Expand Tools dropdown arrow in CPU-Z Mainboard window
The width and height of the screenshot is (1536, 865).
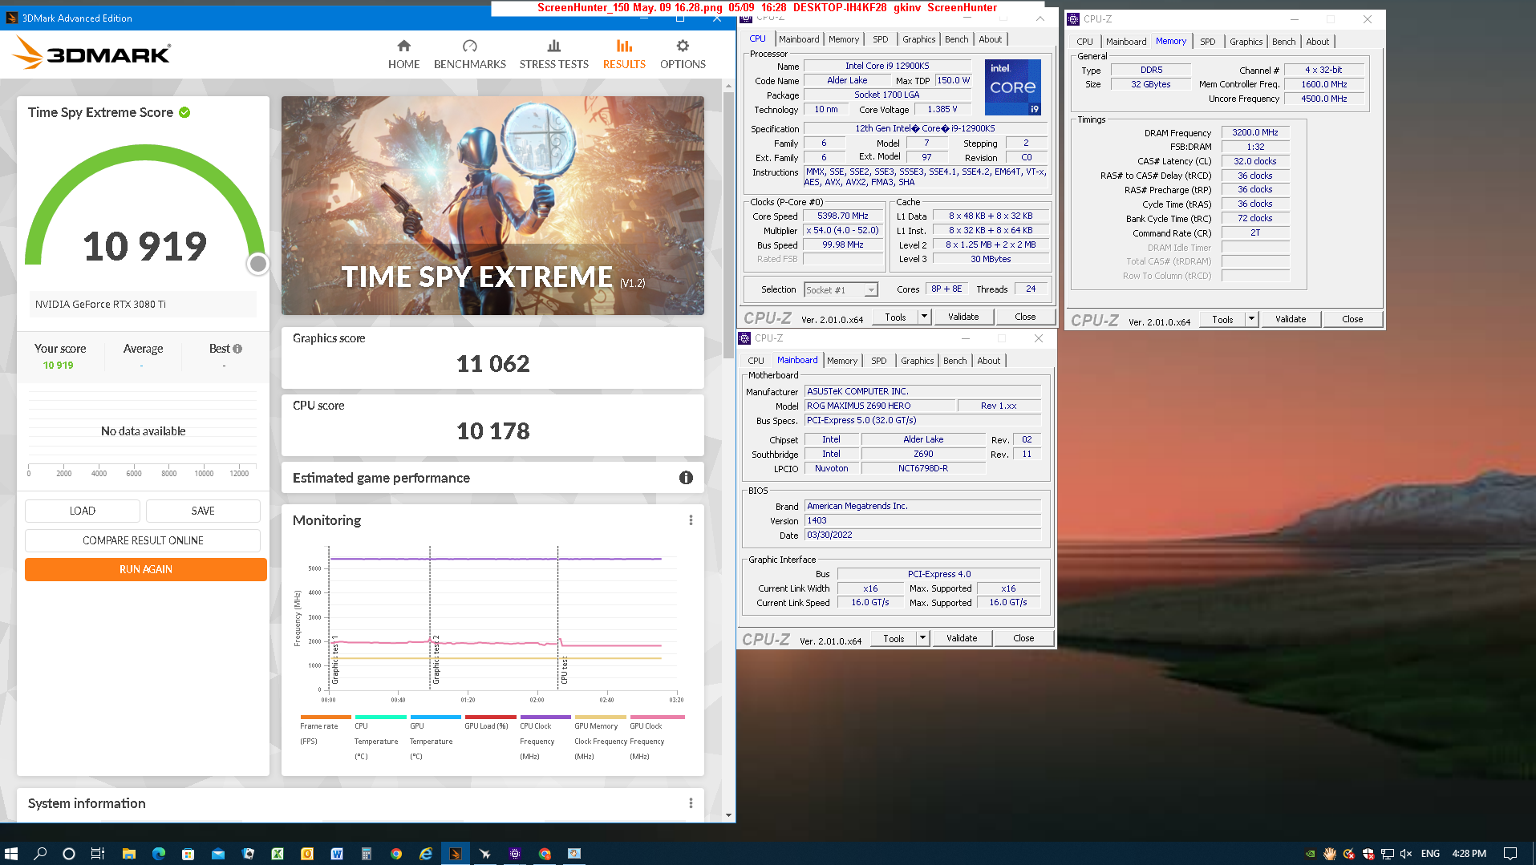click(x=922, y=638)
